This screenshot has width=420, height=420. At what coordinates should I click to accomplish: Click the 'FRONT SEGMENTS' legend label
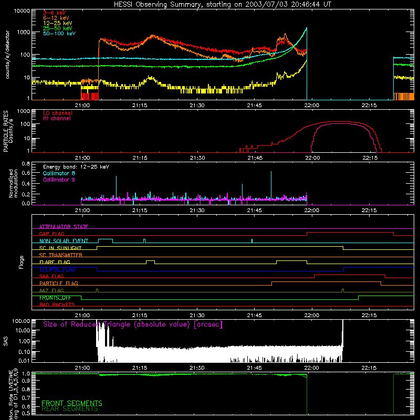pyautogui.click(x=72, y=403)
